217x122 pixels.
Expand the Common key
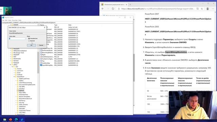coord(14,71)
